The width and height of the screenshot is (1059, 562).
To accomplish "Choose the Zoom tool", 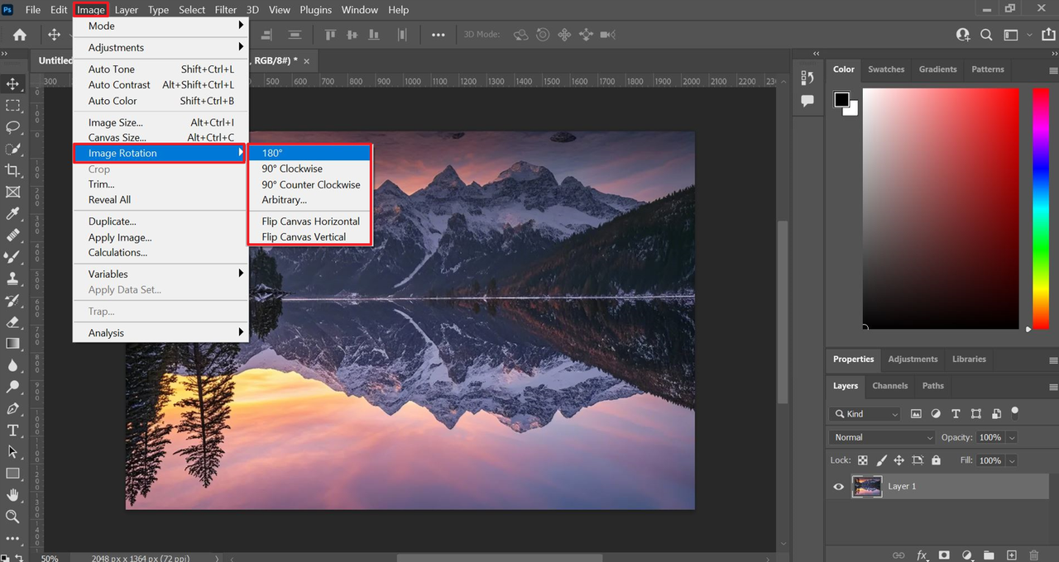I will click(x=13, y=517).
